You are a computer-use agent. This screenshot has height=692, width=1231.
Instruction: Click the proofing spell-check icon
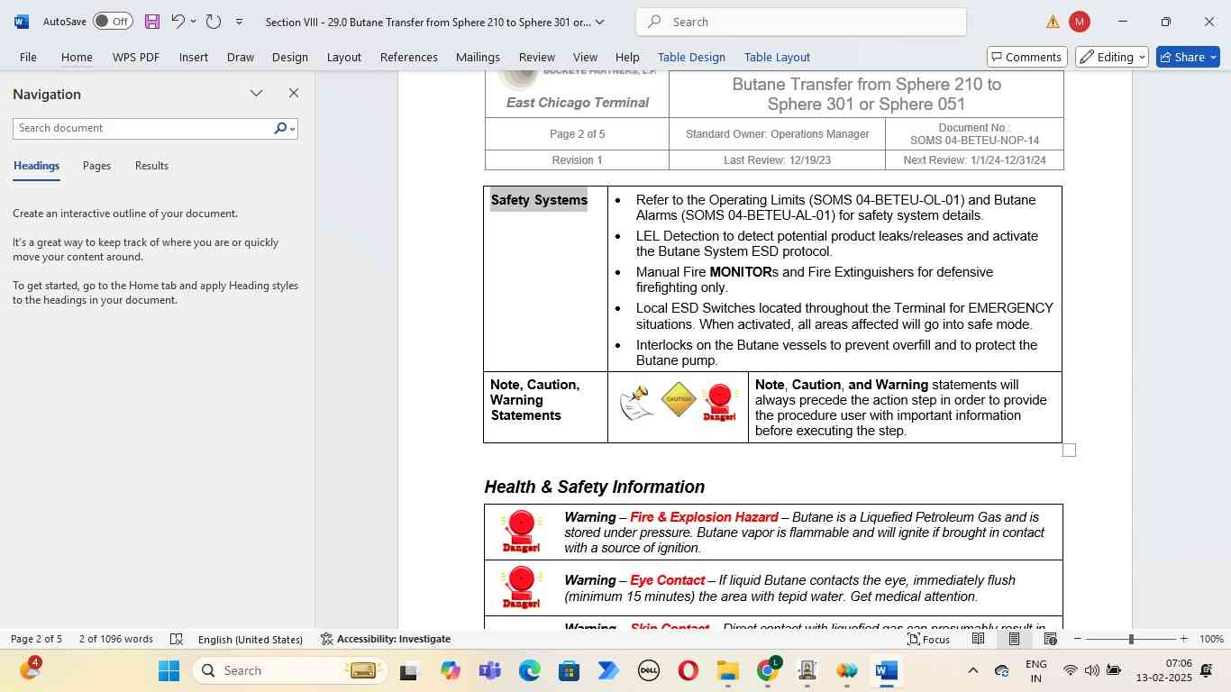pos(177,639)
